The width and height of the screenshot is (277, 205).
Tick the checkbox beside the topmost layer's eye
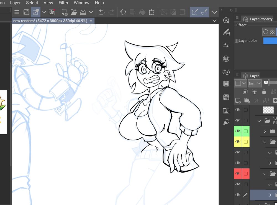tap(246, 110)
